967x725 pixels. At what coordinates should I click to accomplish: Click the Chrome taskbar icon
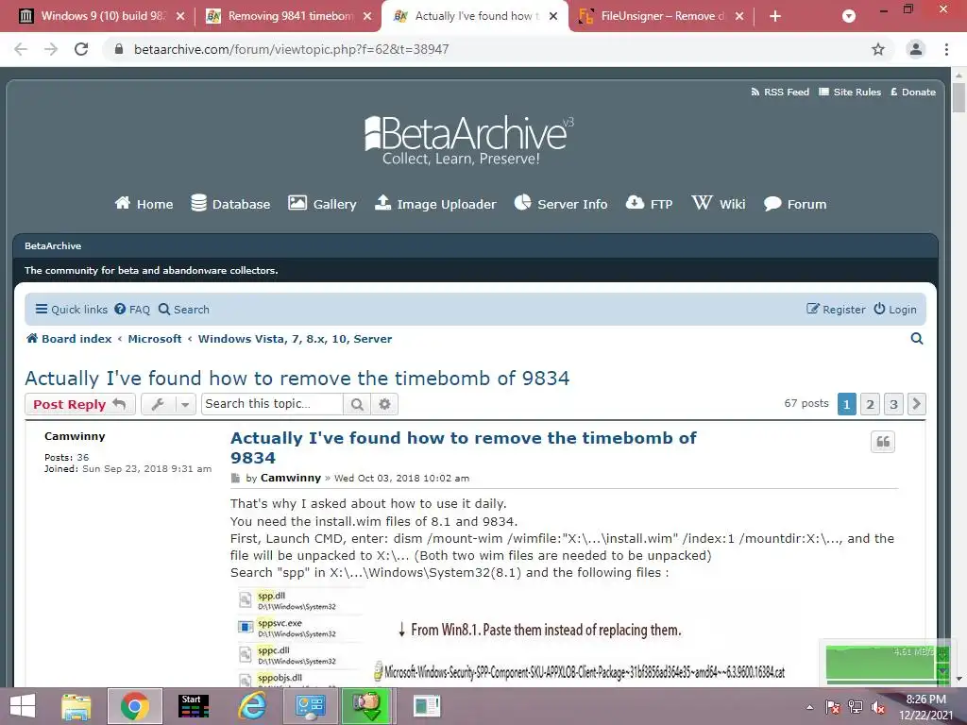[135, 706]
